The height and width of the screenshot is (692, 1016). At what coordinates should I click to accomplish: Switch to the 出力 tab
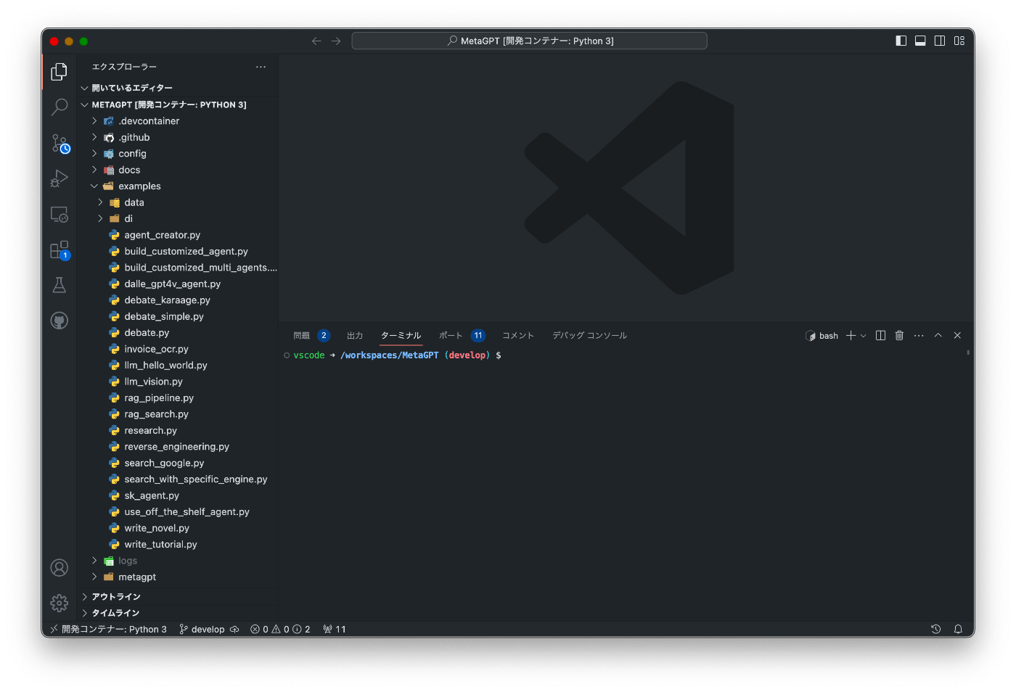355,335
